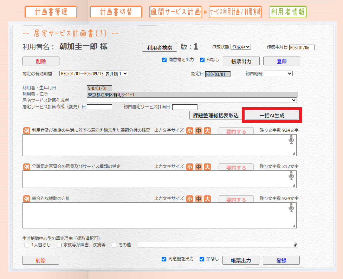Image resolution: width=343 pixels, height=279 pixels.
Task: Open 認定の有効期間 dropdown
Action: click(94, 73)
